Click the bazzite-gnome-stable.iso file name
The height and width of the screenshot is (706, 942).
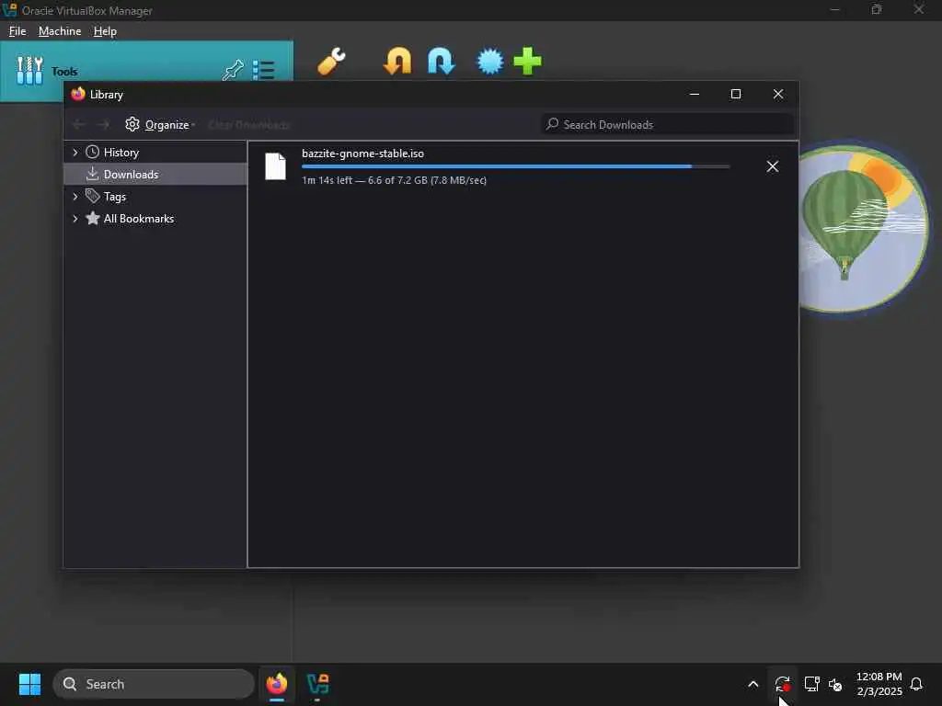362,154
